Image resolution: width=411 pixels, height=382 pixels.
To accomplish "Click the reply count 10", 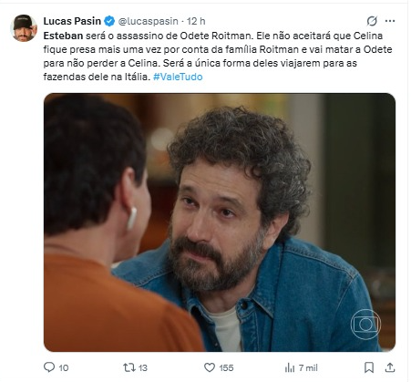I will [64, 368].
